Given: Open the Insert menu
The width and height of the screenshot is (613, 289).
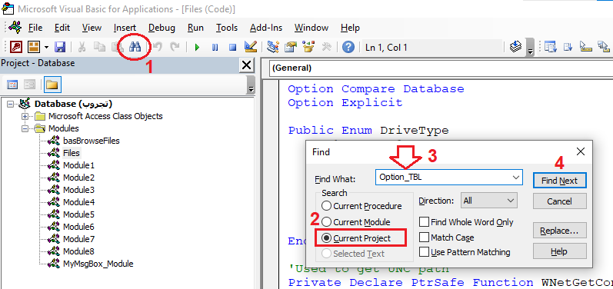Looking at the screenshot, I should [125, 28].
